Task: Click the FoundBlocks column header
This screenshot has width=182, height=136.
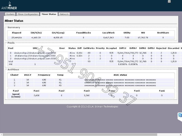Action: [83, 33]
